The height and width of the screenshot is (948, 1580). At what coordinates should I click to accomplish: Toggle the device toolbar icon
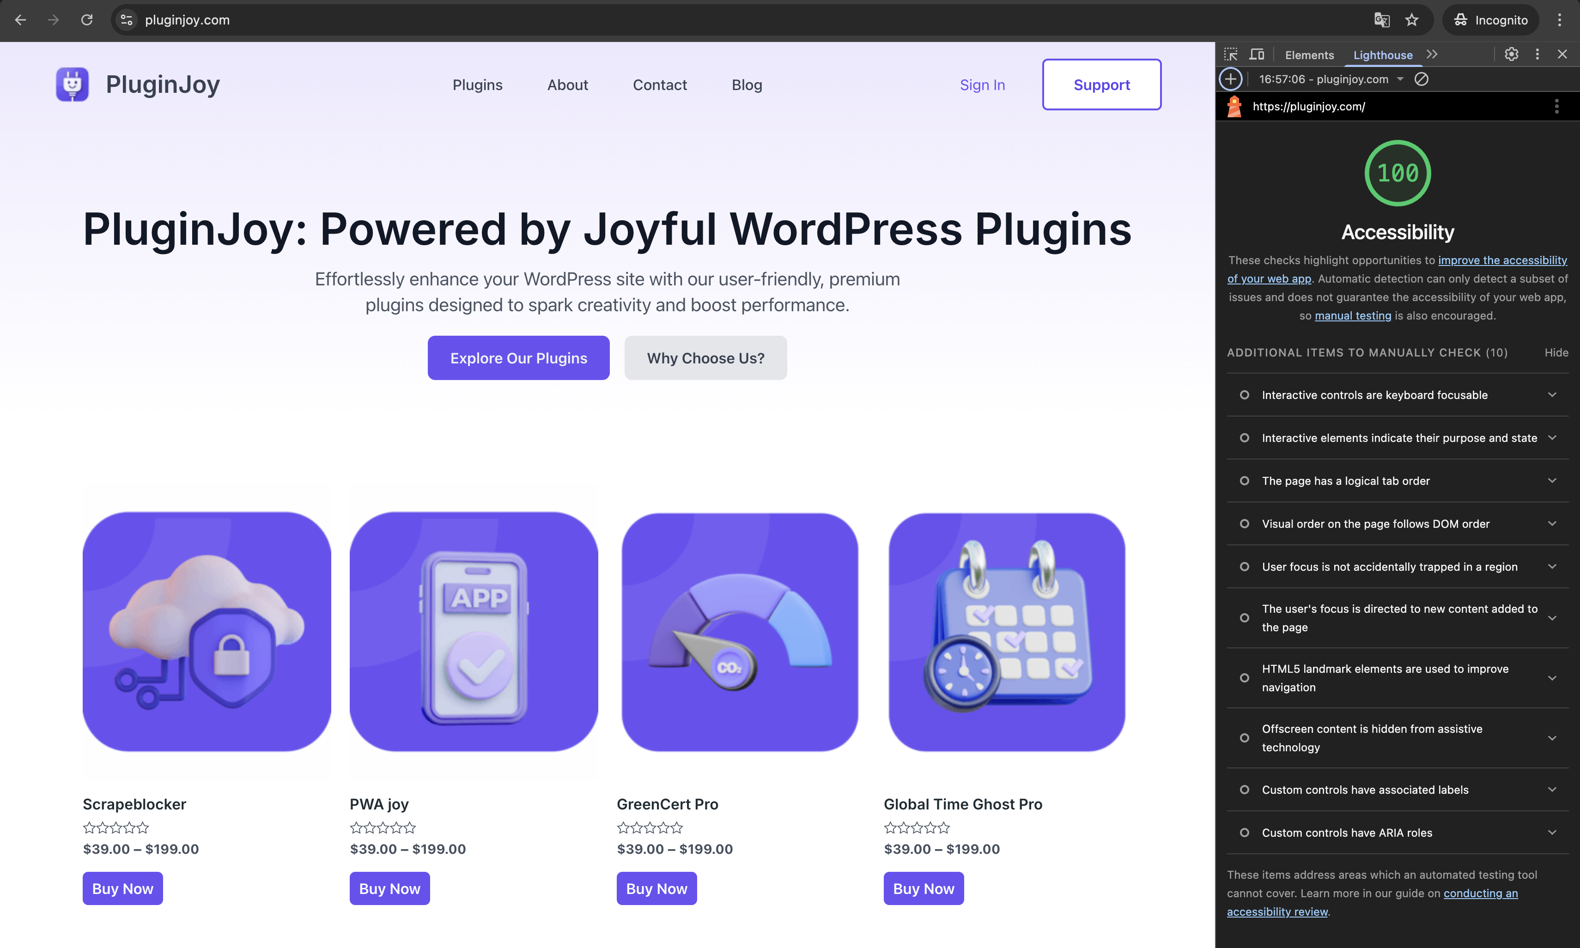(1257, 54)
